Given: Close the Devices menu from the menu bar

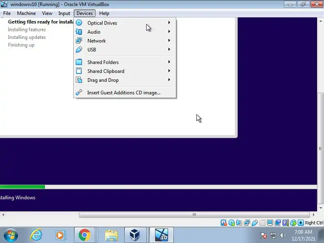Looking at the screenshot, I should 85,13.
